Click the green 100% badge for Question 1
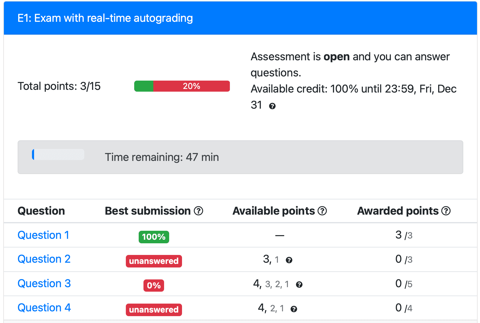 [154, 237]
